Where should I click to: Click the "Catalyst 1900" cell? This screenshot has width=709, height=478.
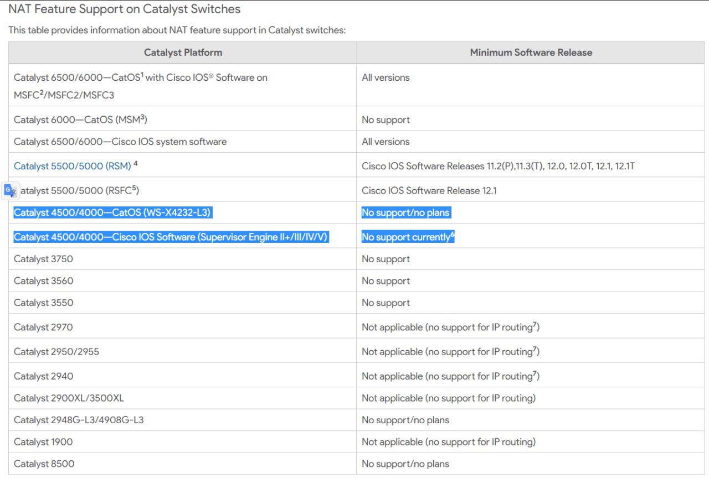coord(183,442)
